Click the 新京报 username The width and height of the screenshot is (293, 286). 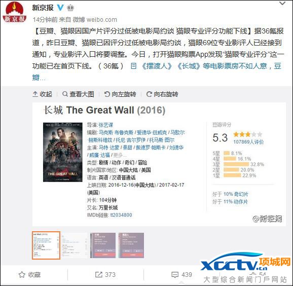43,8
